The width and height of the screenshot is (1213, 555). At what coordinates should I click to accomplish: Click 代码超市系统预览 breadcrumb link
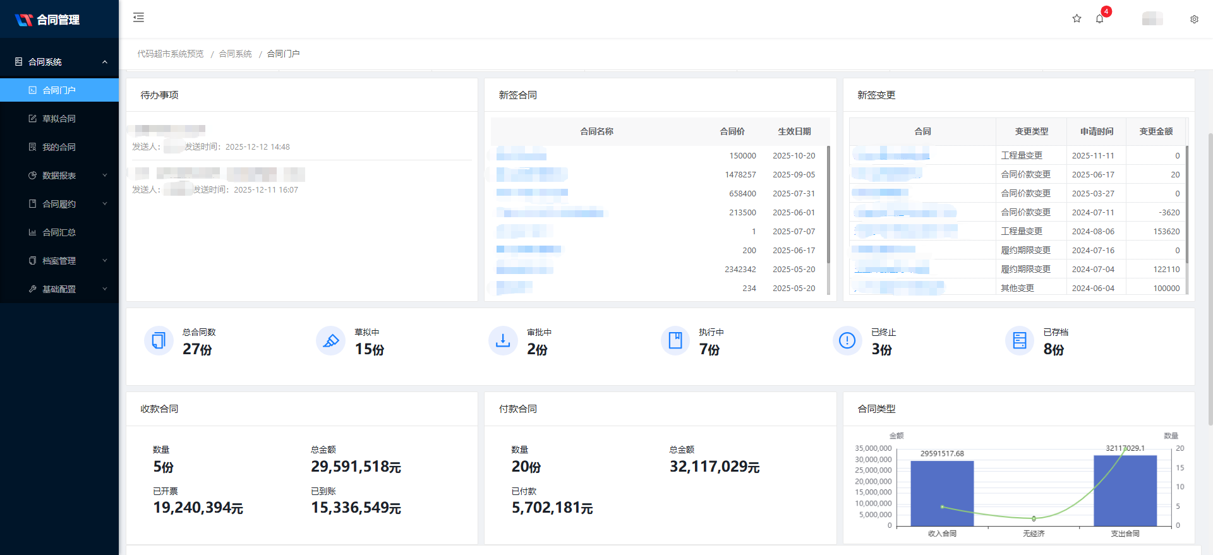(x=171, y=54)
